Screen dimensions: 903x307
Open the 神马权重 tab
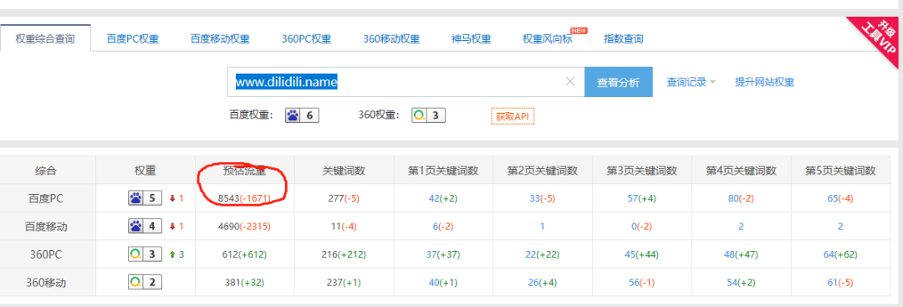point(471,39)
